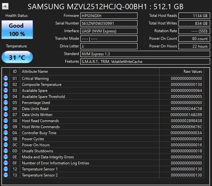This screenshot has height=186, width=212.
Task: Select the Host Write Commands attribute name
Action: 41,127
